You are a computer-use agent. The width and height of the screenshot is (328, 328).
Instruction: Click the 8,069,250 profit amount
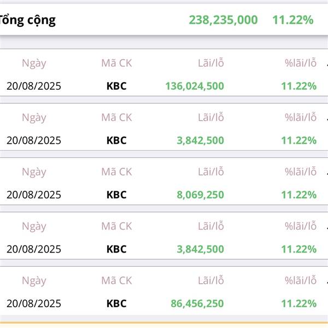(201, 195)
